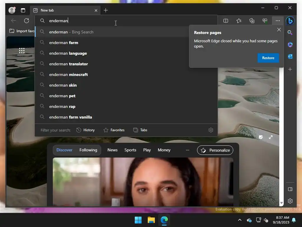The image size is (302, 227).
Task: Click the split screen icon
Action: pos(226,21)
